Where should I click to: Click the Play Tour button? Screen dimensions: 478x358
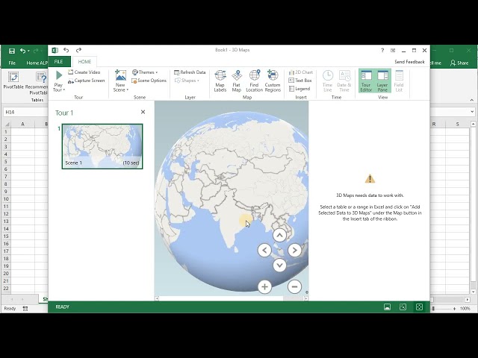coord(58,81)
